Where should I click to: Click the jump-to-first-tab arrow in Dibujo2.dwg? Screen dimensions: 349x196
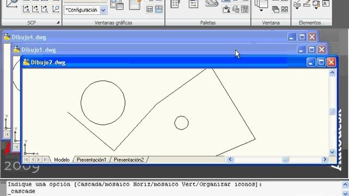pos(26,160)
